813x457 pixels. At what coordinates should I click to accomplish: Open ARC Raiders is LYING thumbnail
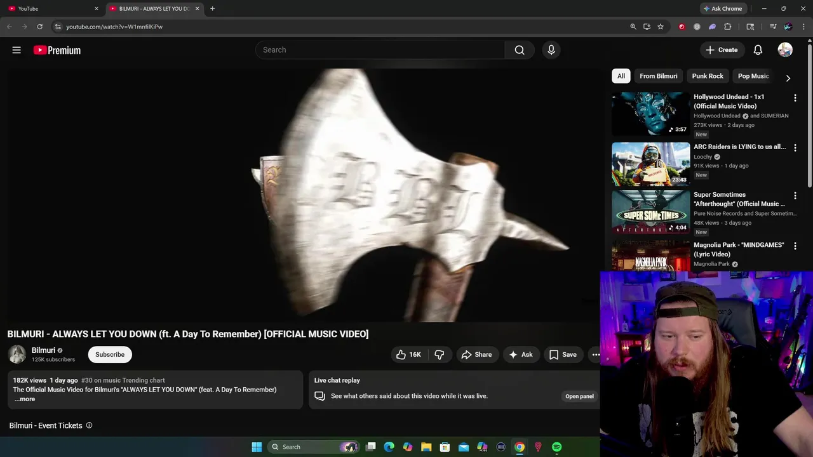[x=650, y=164]
